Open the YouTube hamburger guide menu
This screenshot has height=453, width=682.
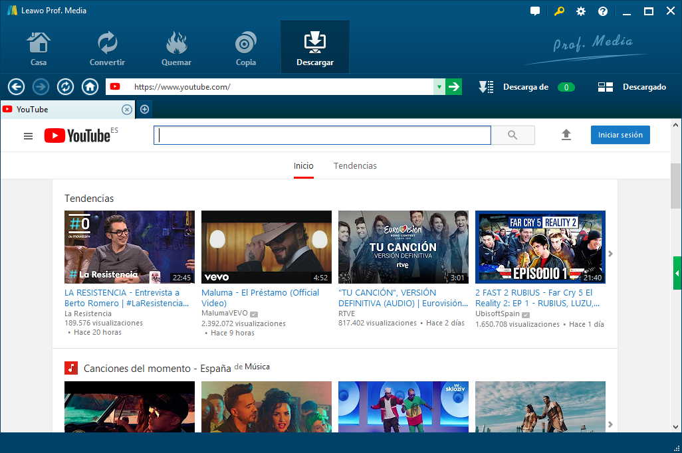tap(29, 136)
